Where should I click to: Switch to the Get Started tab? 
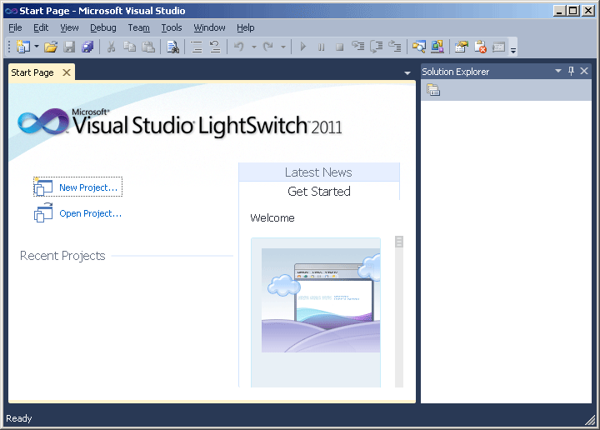318,191
